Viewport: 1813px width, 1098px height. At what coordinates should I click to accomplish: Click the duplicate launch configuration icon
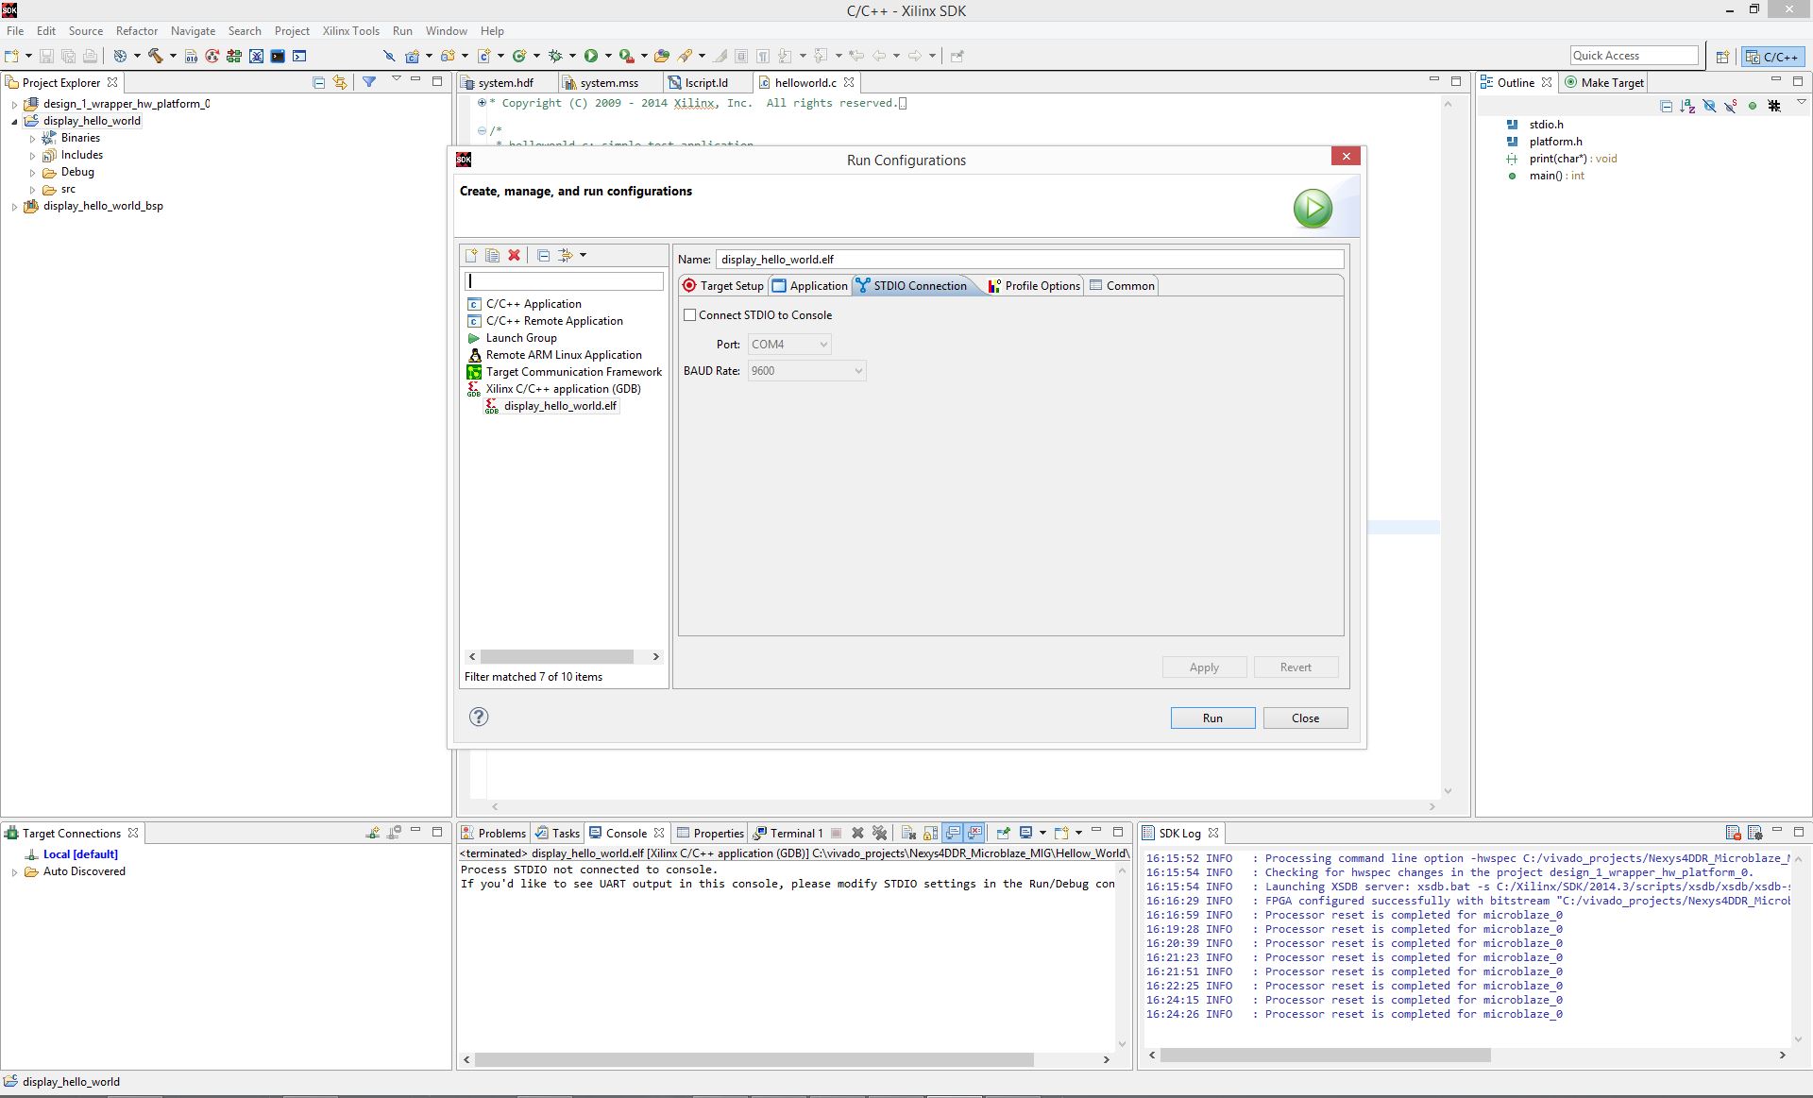point(492,255)
